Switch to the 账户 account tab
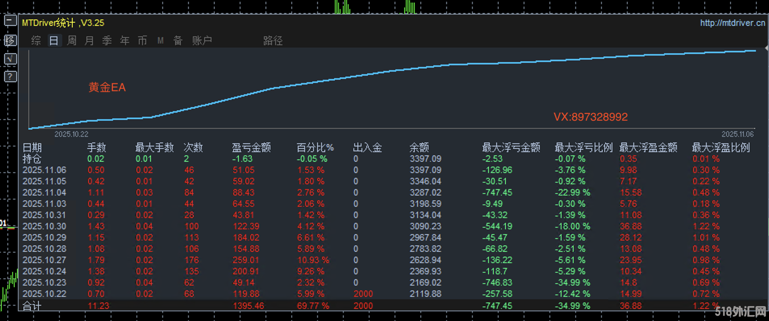This screenshot has width=769, height=321. (x=202, y=41)
